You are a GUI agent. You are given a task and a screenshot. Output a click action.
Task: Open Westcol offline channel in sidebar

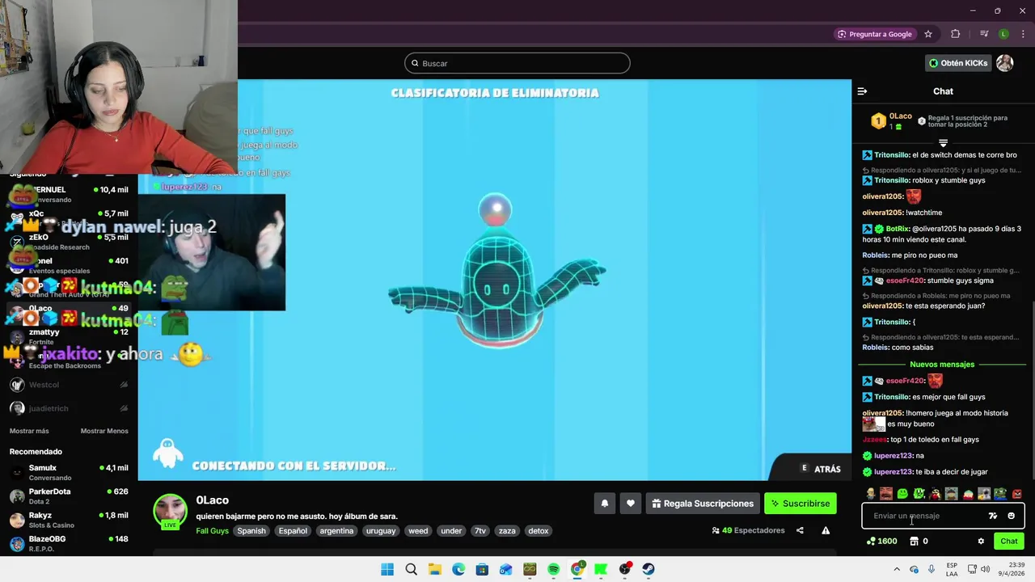[69, 385]
